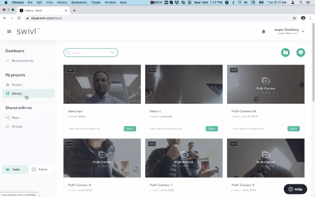Click the library search field
This screenshot has width=315, height=197.
89,53
